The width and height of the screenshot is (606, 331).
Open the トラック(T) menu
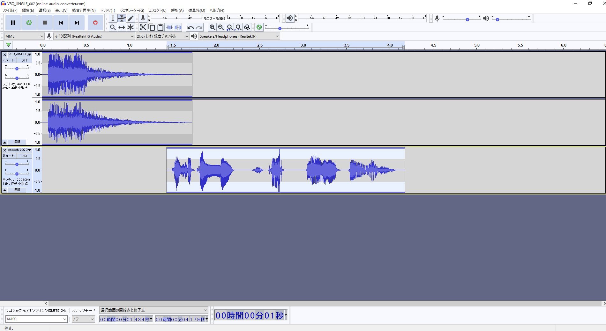pyautogui.click(x=108, y=10)
